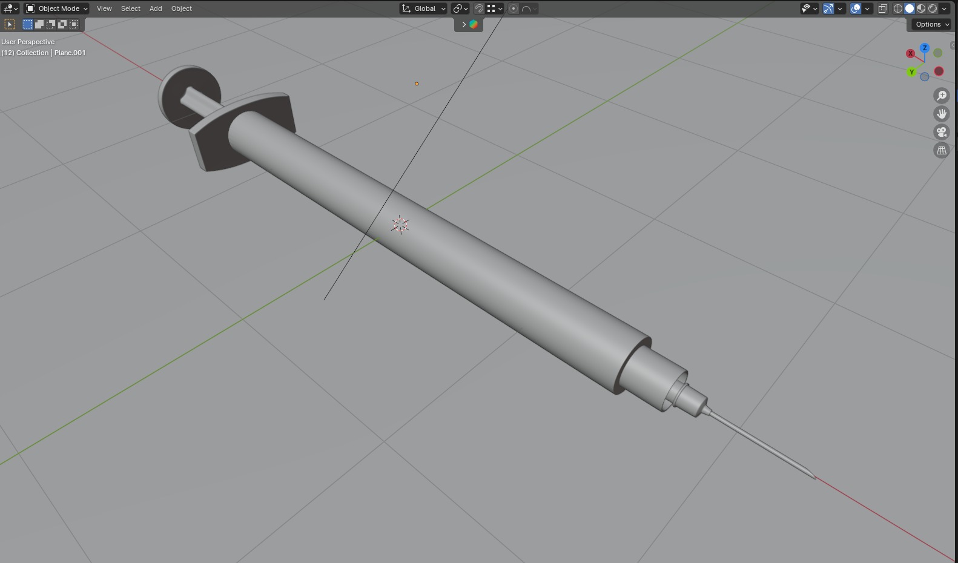958x563 pixels.
Task: Choose Invert existing selection mode
Action: [x=62, y=24]
